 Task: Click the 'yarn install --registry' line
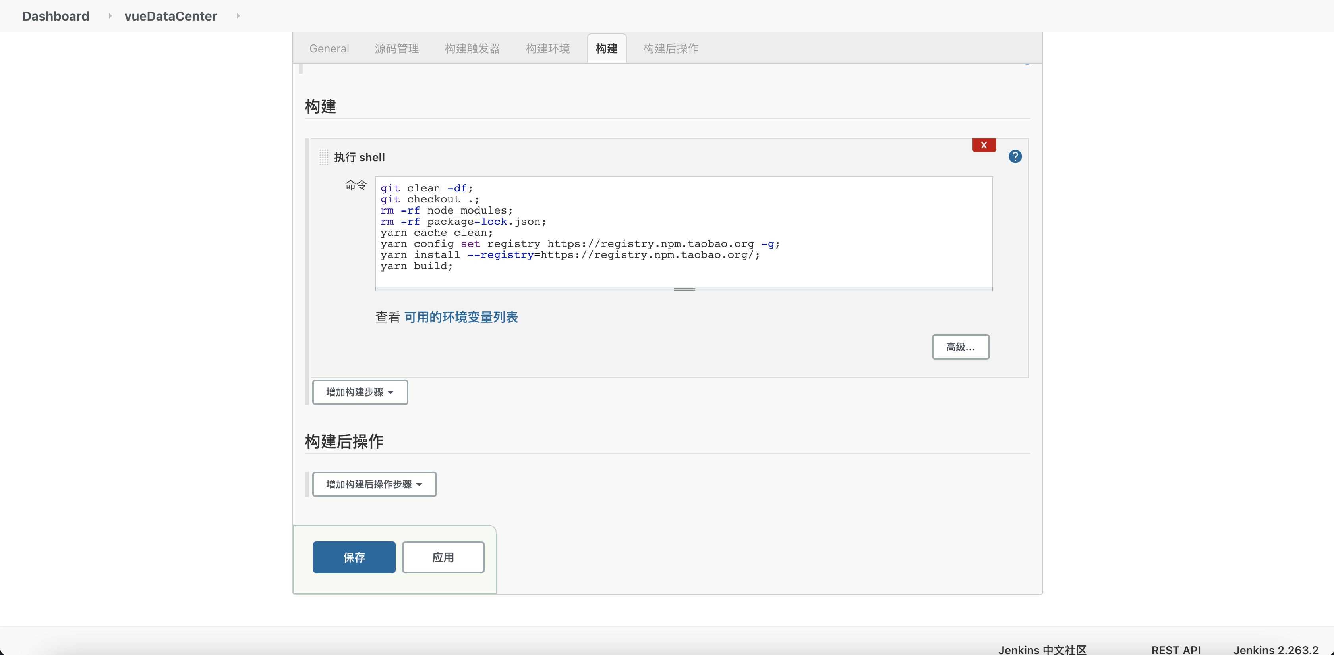click(570, 255)
